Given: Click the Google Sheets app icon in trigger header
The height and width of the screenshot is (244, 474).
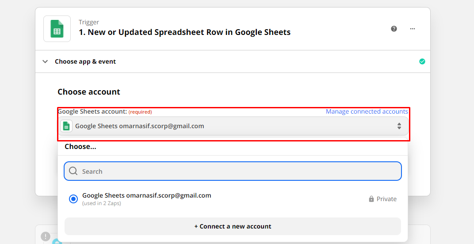Looking at the screenshot, I should point(57,29).
